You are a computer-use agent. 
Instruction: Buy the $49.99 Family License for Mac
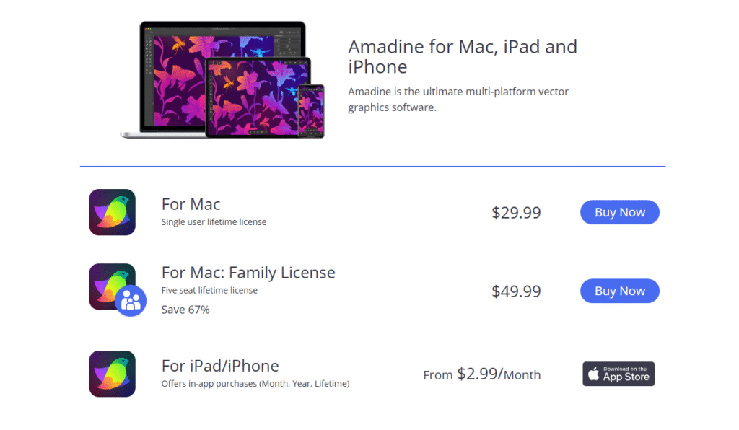[x=620, y=291]
